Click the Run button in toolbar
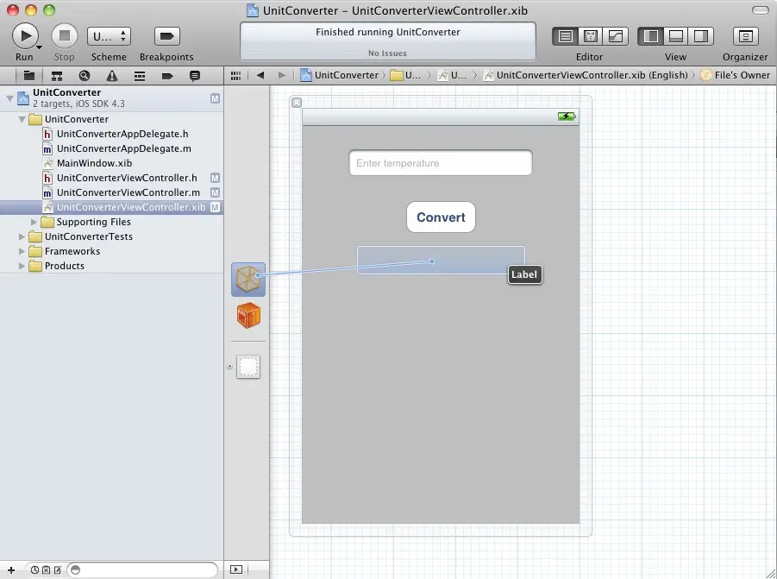This screenshot has width=777, height=579. tap(25, 36)
